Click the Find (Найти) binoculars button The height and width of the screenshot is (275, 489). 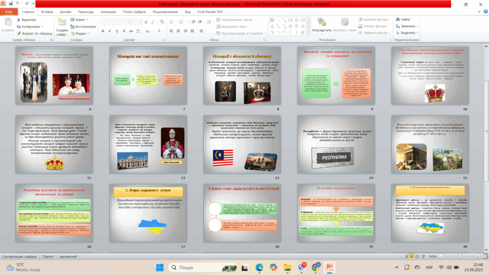click(x=403, y=19)
